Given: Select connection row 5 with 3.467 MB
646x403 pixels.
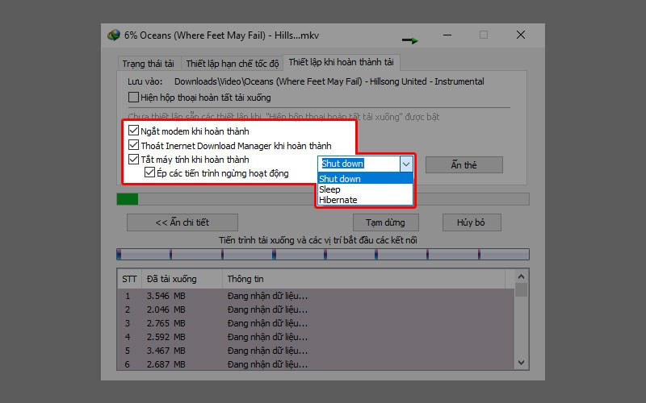Looking at the screenshot, I should pyautogui.click(x=316, y=351).
